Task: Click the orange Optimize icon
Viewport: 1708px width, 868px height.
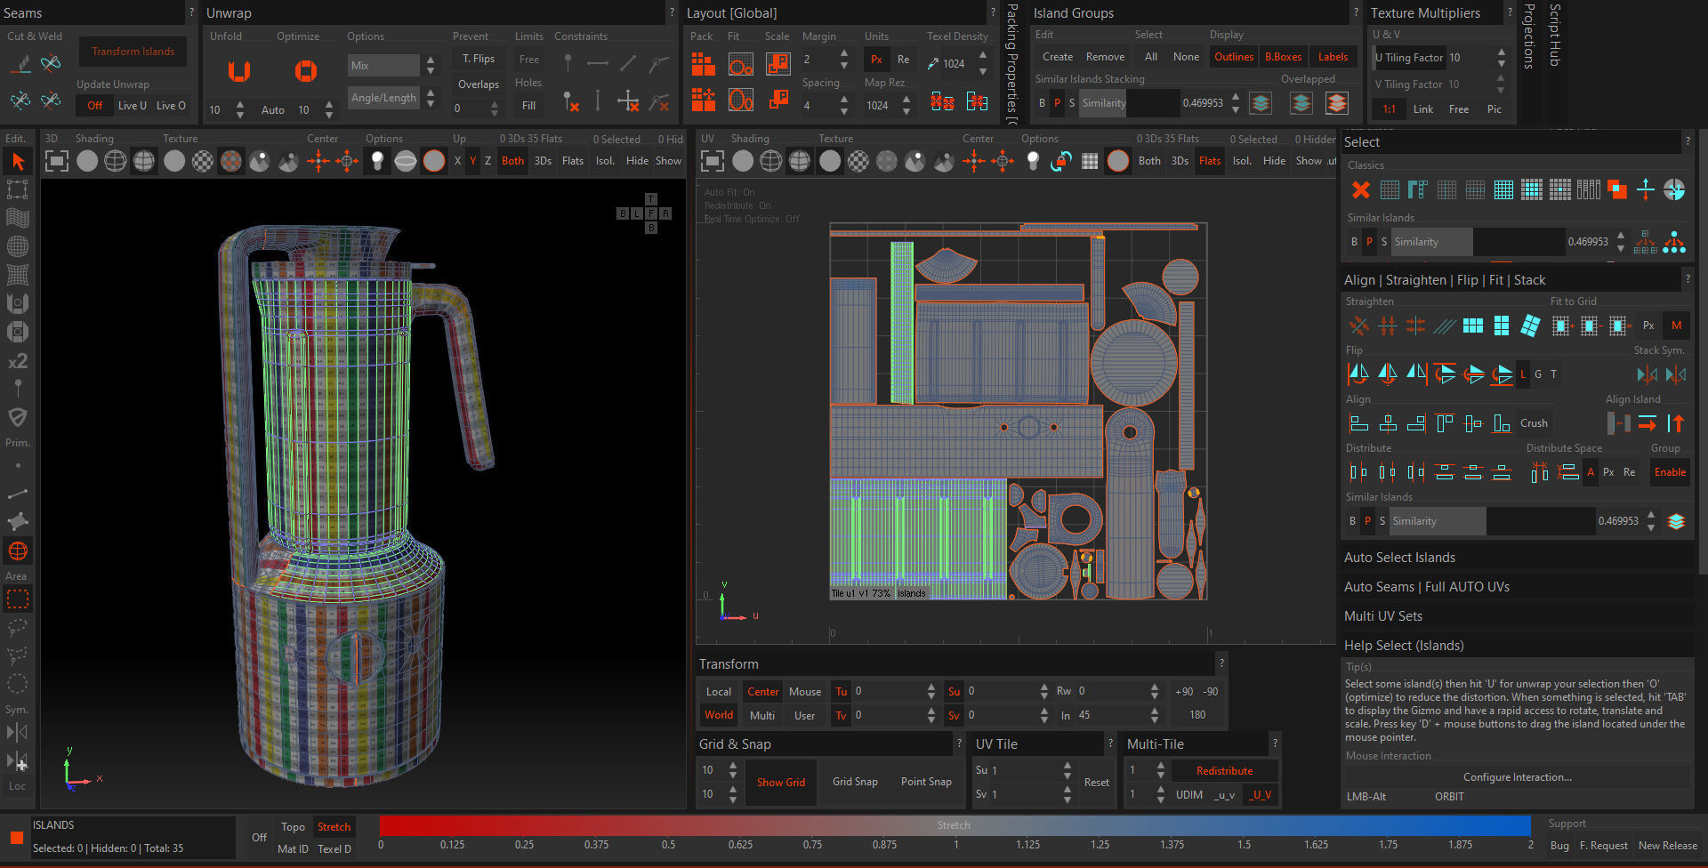Action: click(x=305, y=70)
